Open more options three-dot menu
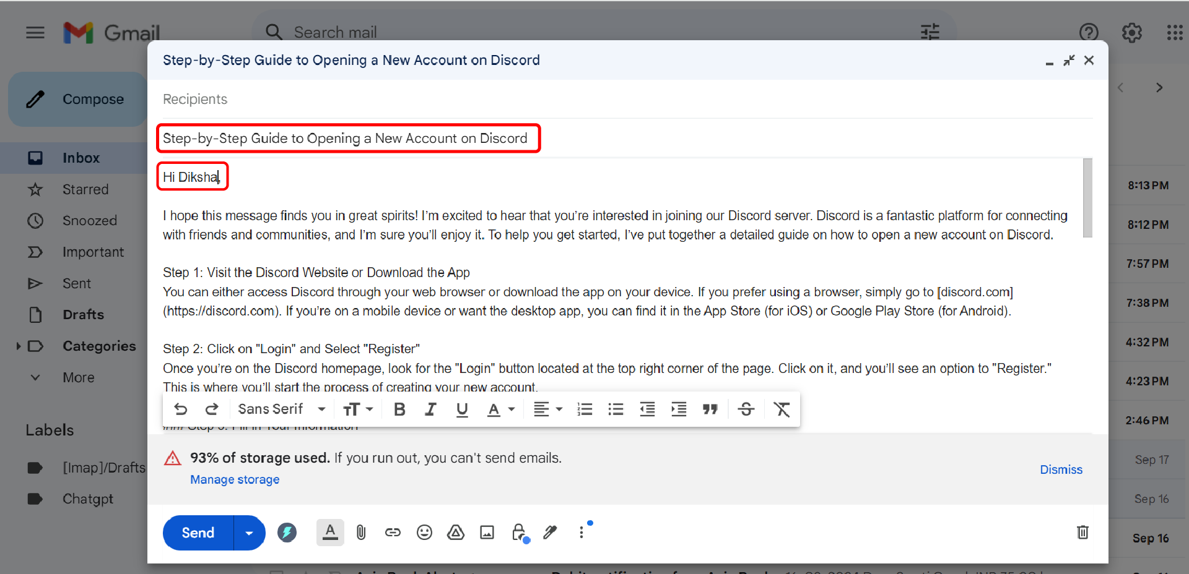1189x574 pixels. click(581, 533)
